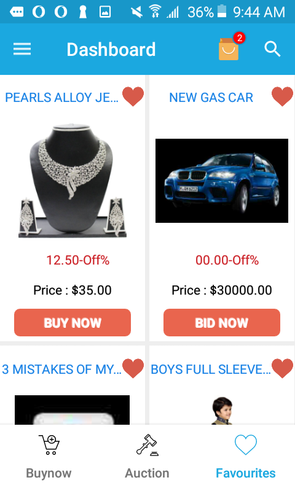Open the message notification status icon
This screenshot has width=295, height=491.
click(17, 12)
